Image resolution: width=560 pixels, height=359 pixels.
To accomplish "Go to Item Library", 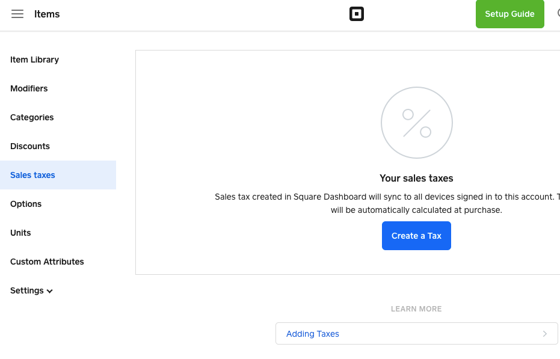I will [x=34, y=60].
